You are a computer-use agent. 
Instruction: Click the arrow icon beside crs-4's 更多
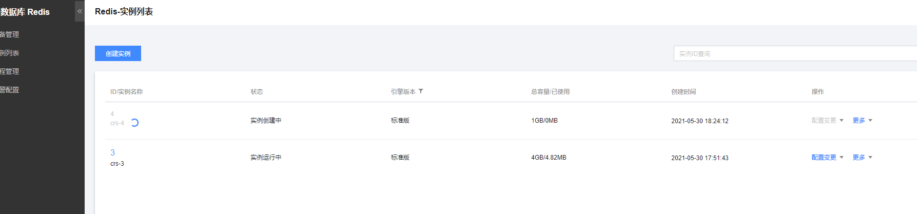pos(870,121)
